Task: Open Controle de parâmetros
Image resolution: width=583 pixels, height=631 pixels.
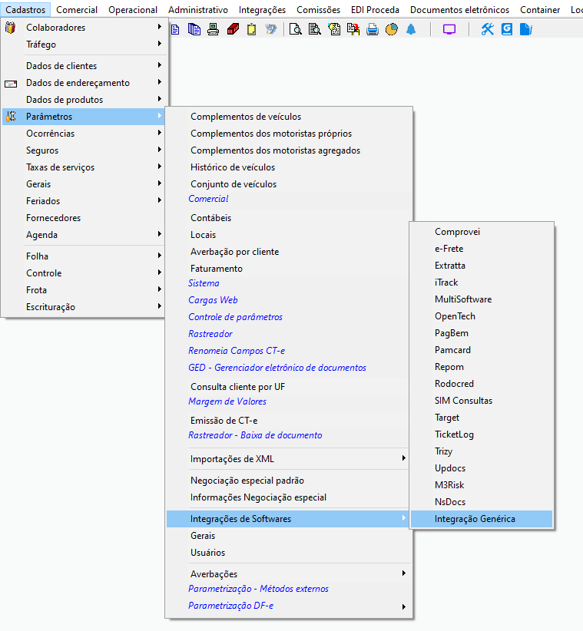Action: point(236,317)
